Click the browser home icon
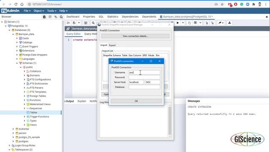This screenshot has height=152, width=270. (22, 4)
